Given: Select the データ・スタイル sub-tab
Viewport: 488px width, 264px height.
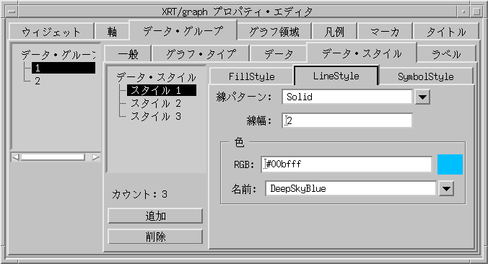Looking at the screenshot, I should pyautogui.click(x=362, y=53).
